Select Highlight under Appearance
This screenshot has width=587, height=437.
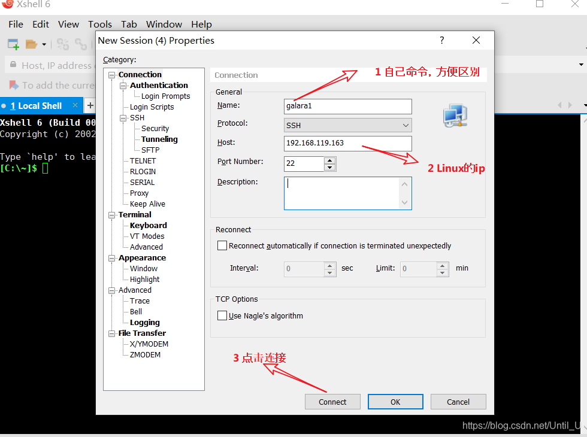click(x=144, y=280)
